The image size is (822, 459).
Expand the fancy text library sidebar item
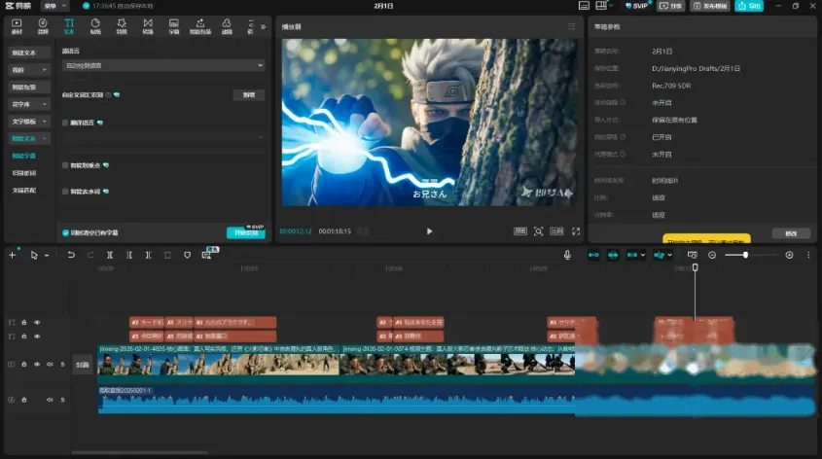click(29, 104)
